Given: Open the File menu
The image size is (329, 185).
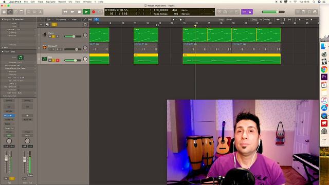Looking at the screenshot, I should point(26,2).
